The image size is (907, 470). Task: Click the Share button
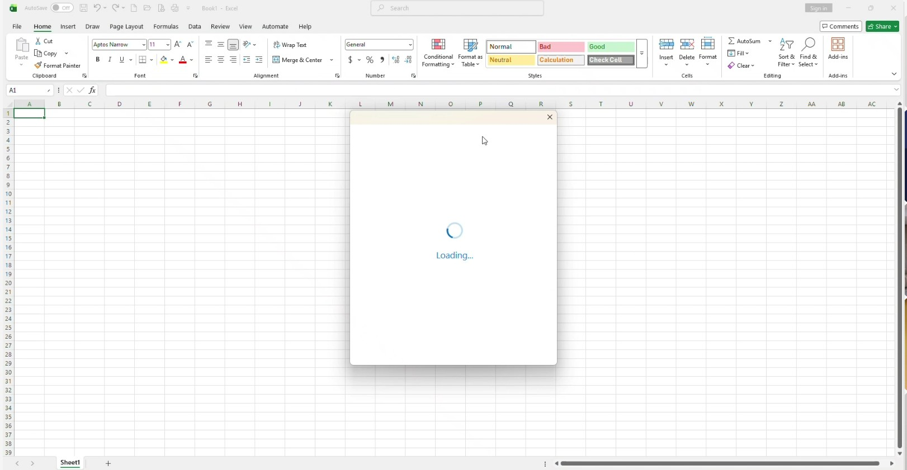click(882, 26)
